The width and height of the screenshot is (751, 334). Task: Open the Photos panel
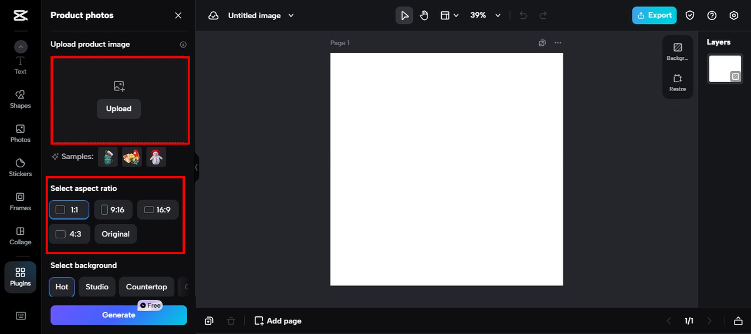point(21,133)
